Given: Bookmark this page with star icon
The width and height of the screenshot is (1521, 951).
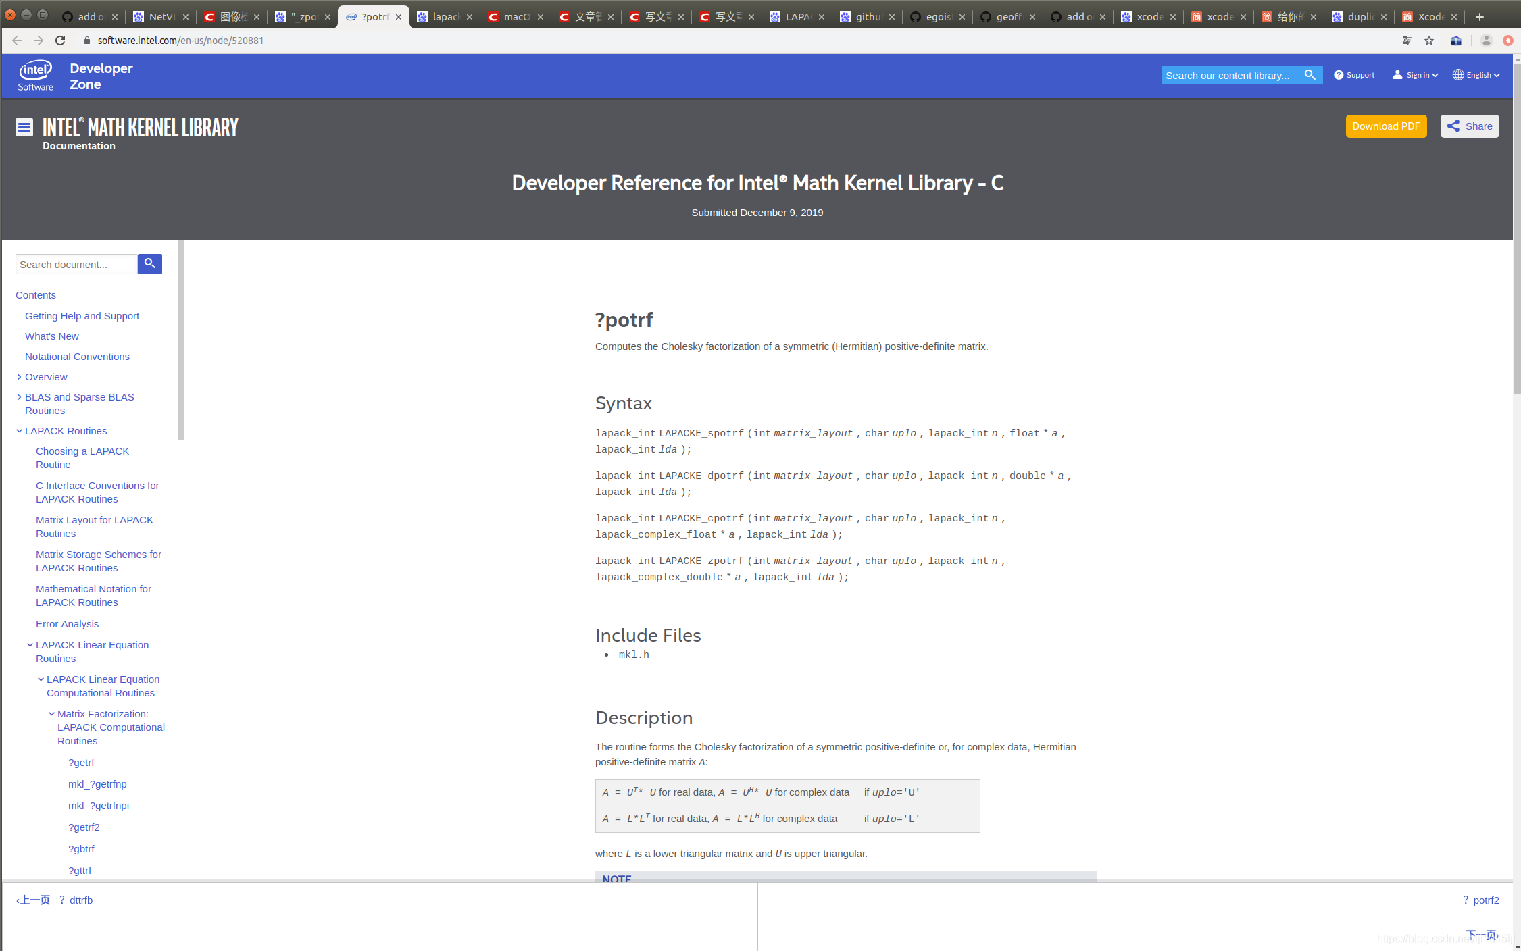Looking at the screenshot, I should coord(1429,41).
